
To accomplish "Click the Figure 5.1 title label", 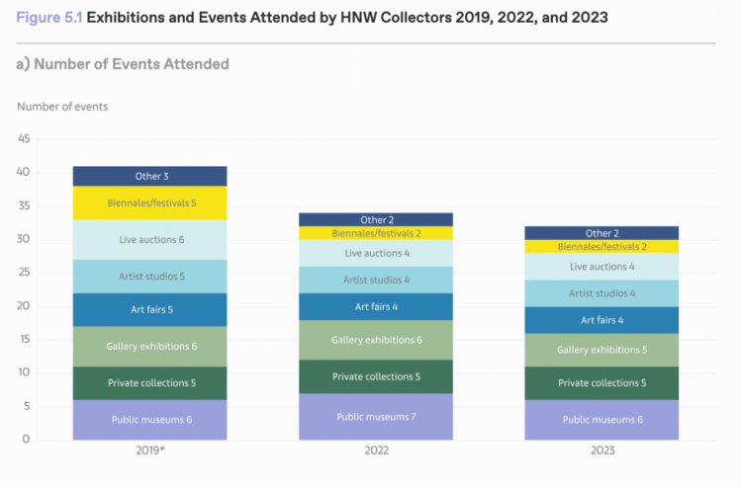I will (49, 18).
